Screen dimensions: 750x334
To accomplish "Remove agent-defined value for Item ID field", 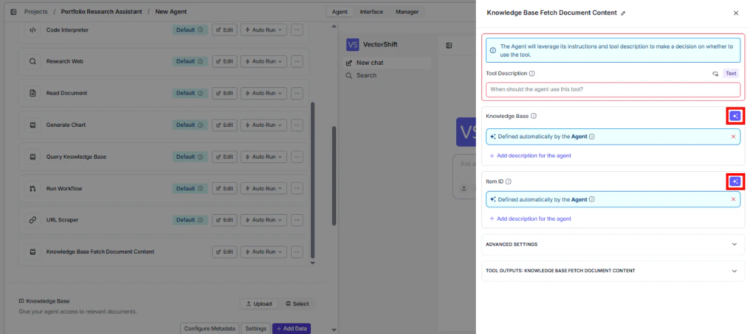I will pyautogui.click(x=733, y=199).
